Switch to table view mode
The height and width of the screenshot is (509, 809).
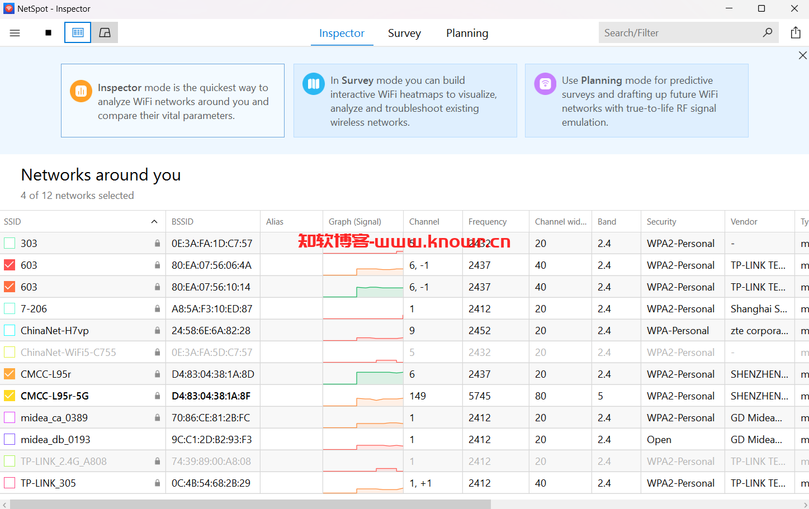[x=78, y=33]
